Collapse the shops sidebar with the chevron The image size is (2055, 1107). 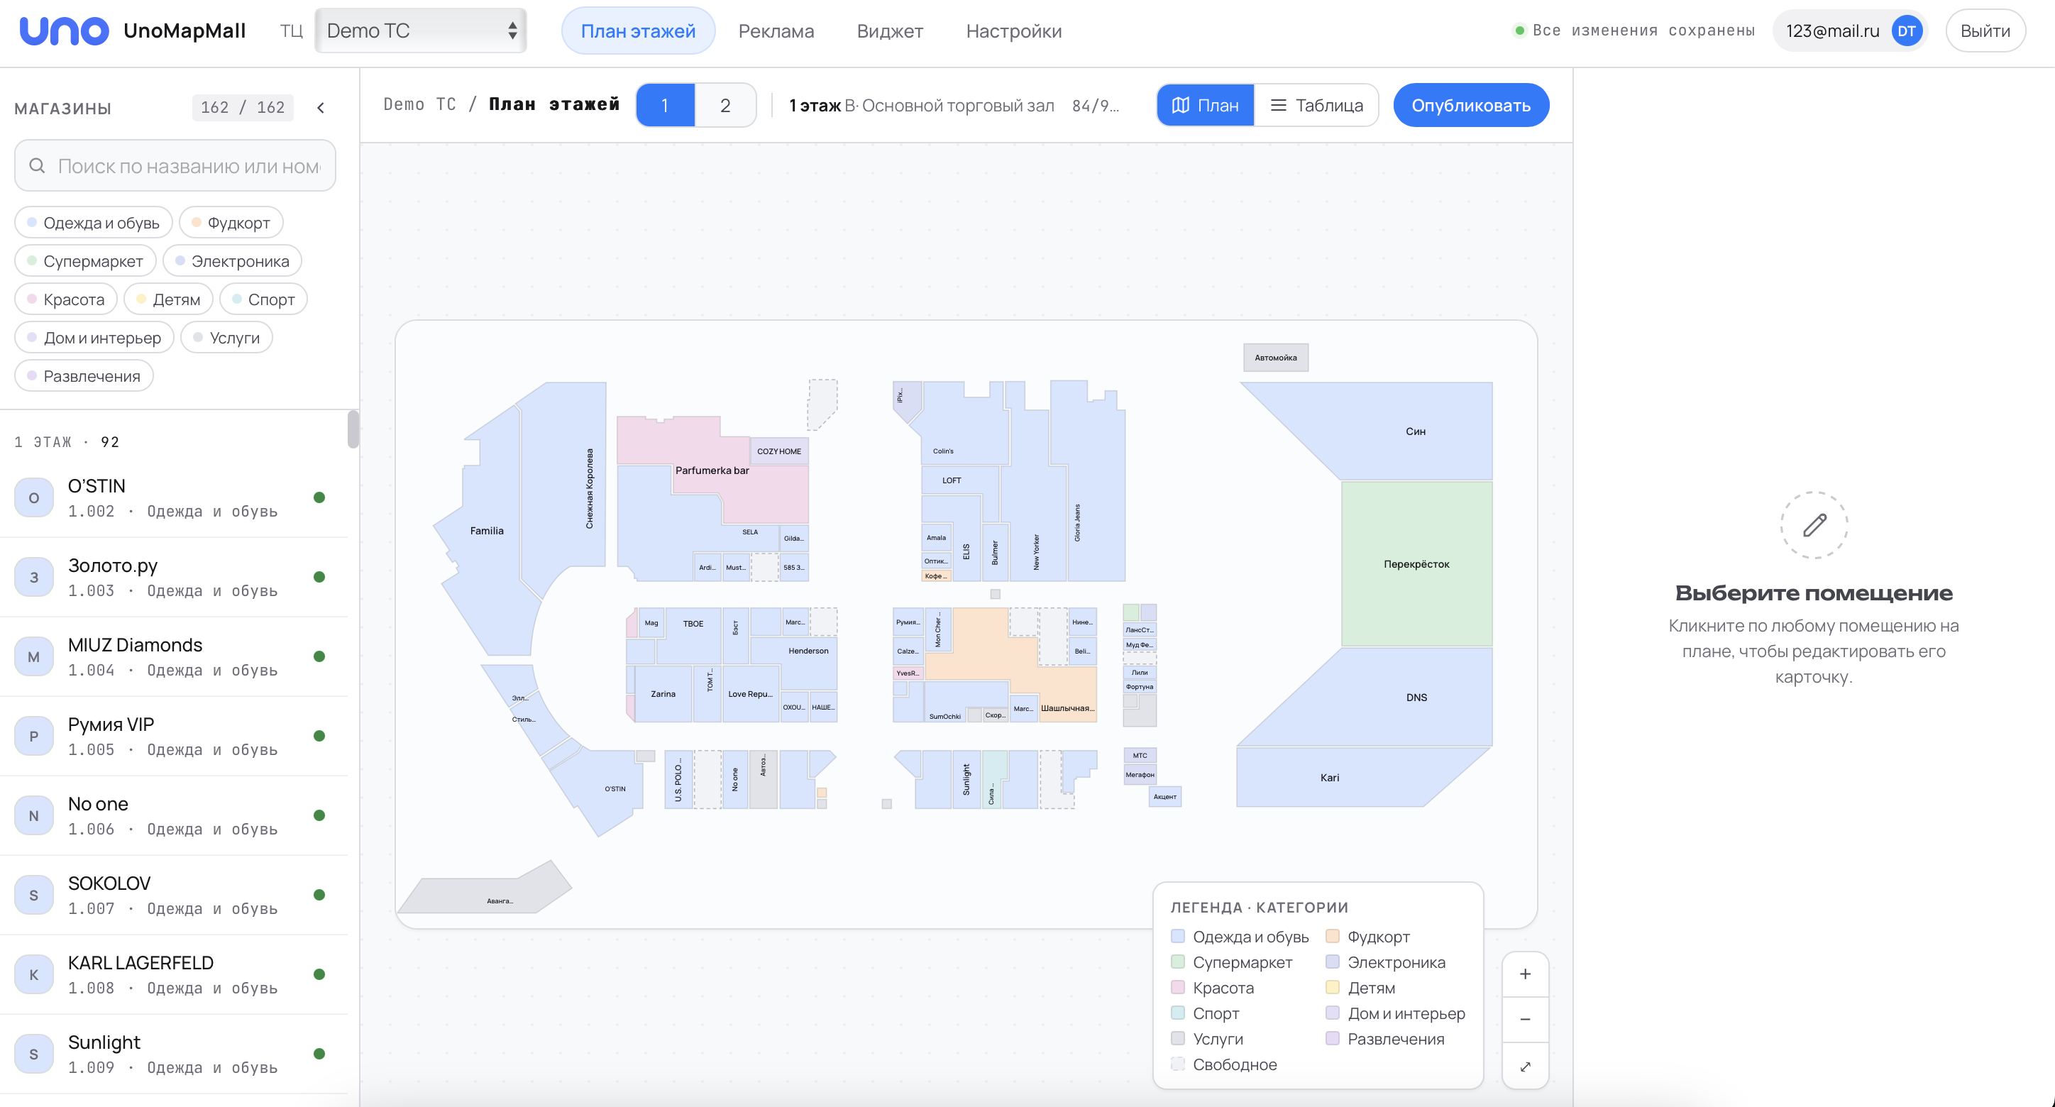(x=321, y=108)
